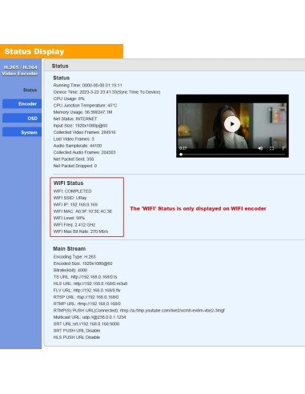
Task: Click the Multicast URL udp address
Action: [x=104, y=317]
